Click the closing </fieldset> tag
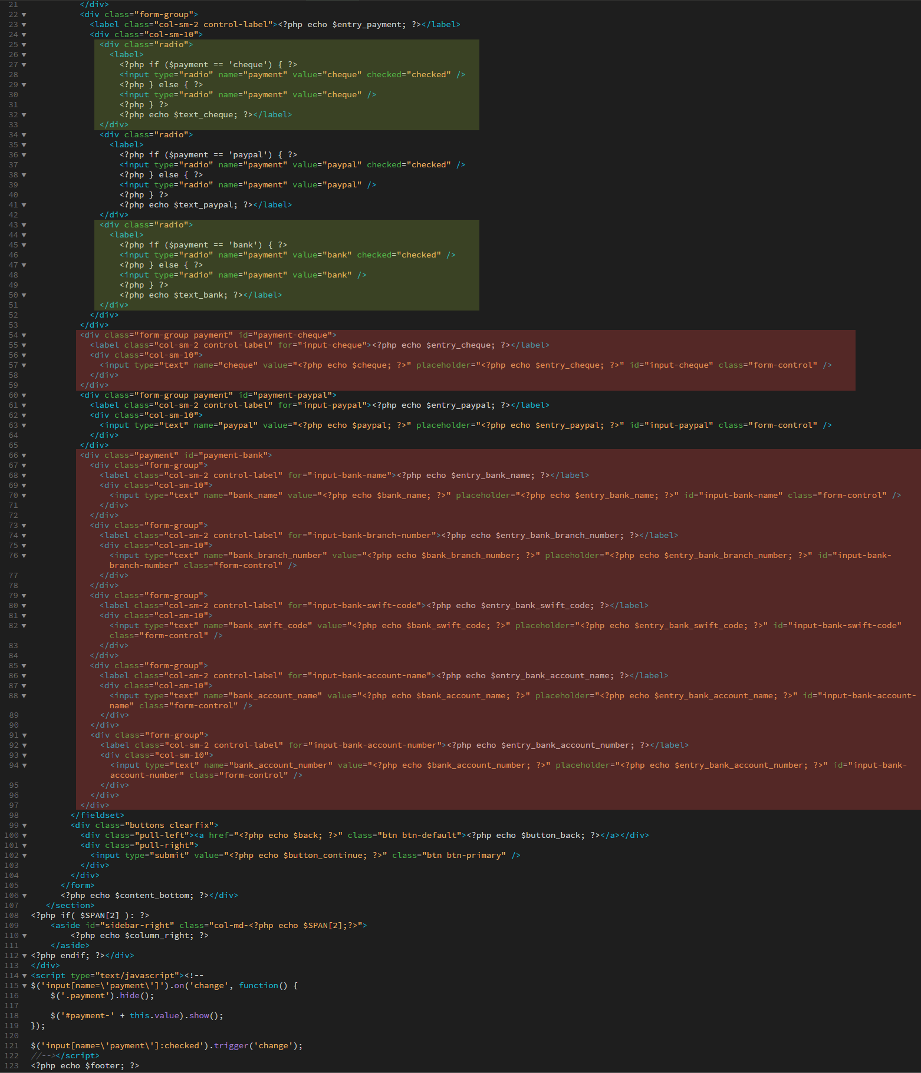 click(x=97, y=816)
